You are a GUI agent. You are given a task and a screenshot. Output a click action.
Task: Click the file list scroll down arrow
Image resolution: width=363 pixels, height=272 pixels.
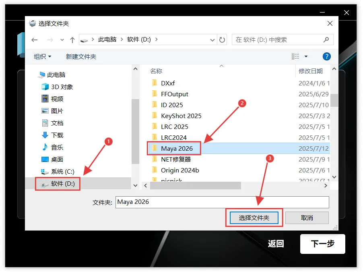(x=334, y=177)
